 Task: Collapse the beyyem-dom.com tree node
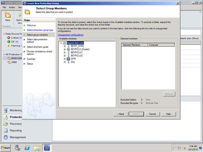[61, 43]
